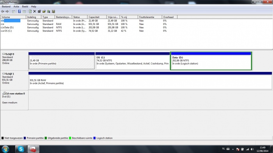
Task: Open the Beeld menu
Action: click(25, 7)
